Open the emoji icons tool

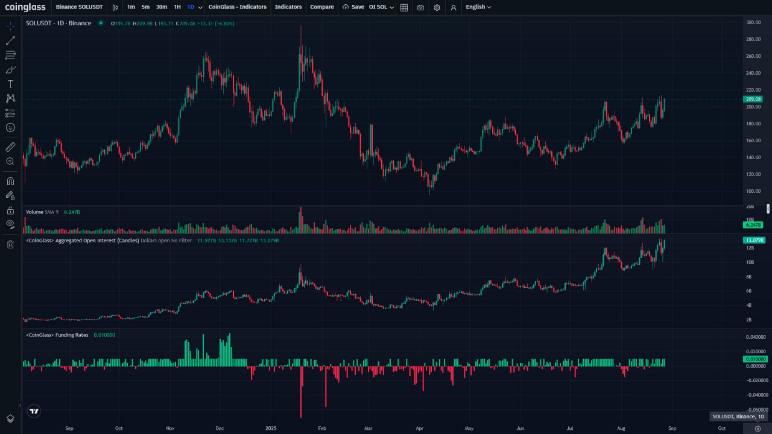point(10,127)
